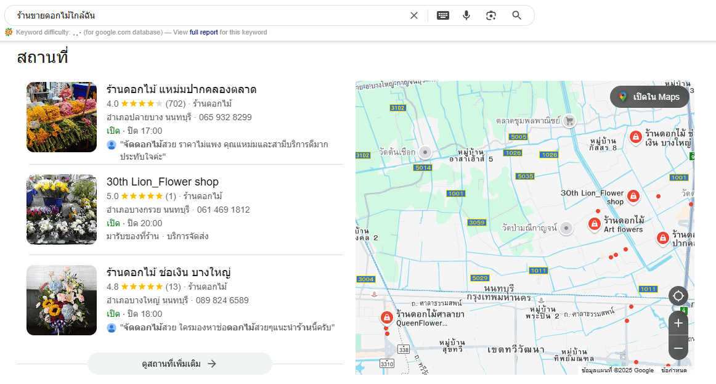The image size is (716, 384).
Task: Run the search with the magnifier icon
Action: click(516, 15)
